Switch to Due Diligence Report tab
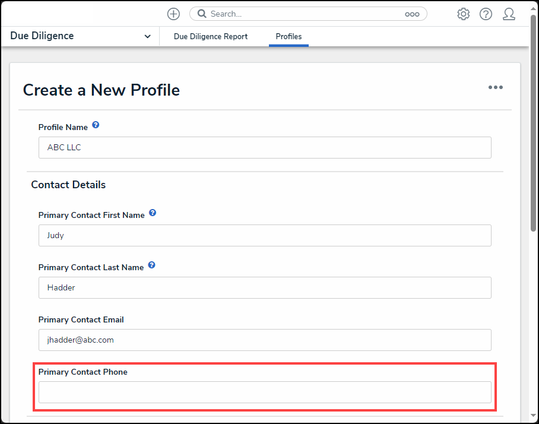The width and height of the screenshot is (539, 424). pos(211,36)
